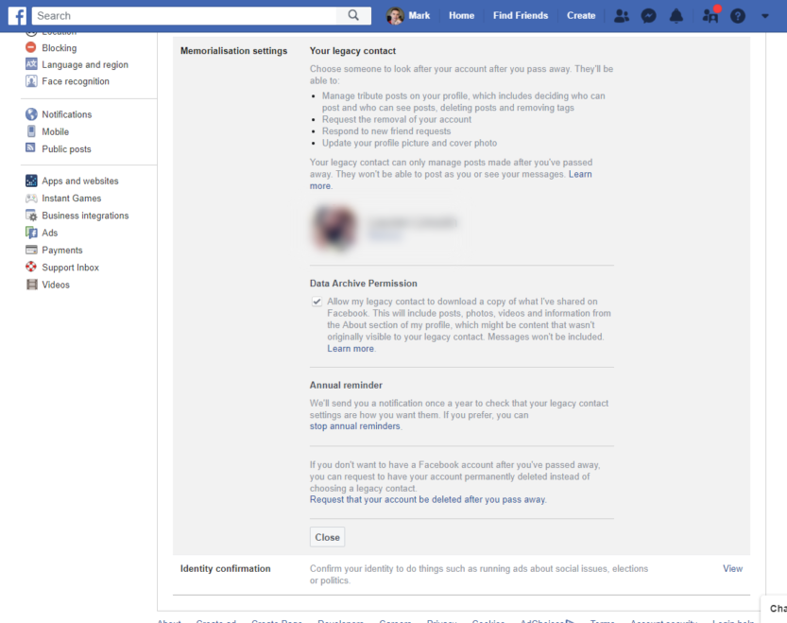The width and height of the screenshot is (787, 623).
Task: Open the Notifications bell icon
Action: pyautogui.click(x=676, y=16)
